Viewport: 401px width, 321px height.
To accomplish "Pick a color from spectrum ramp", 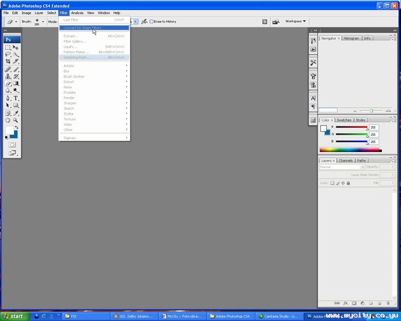I will pos(350,150).
